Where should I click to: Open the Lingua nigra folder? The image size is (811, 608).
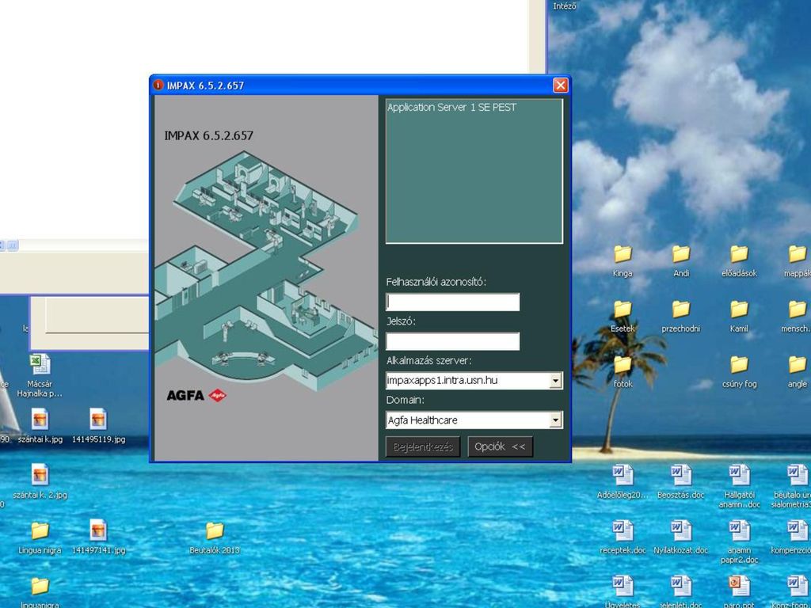[x=40, y=531]
